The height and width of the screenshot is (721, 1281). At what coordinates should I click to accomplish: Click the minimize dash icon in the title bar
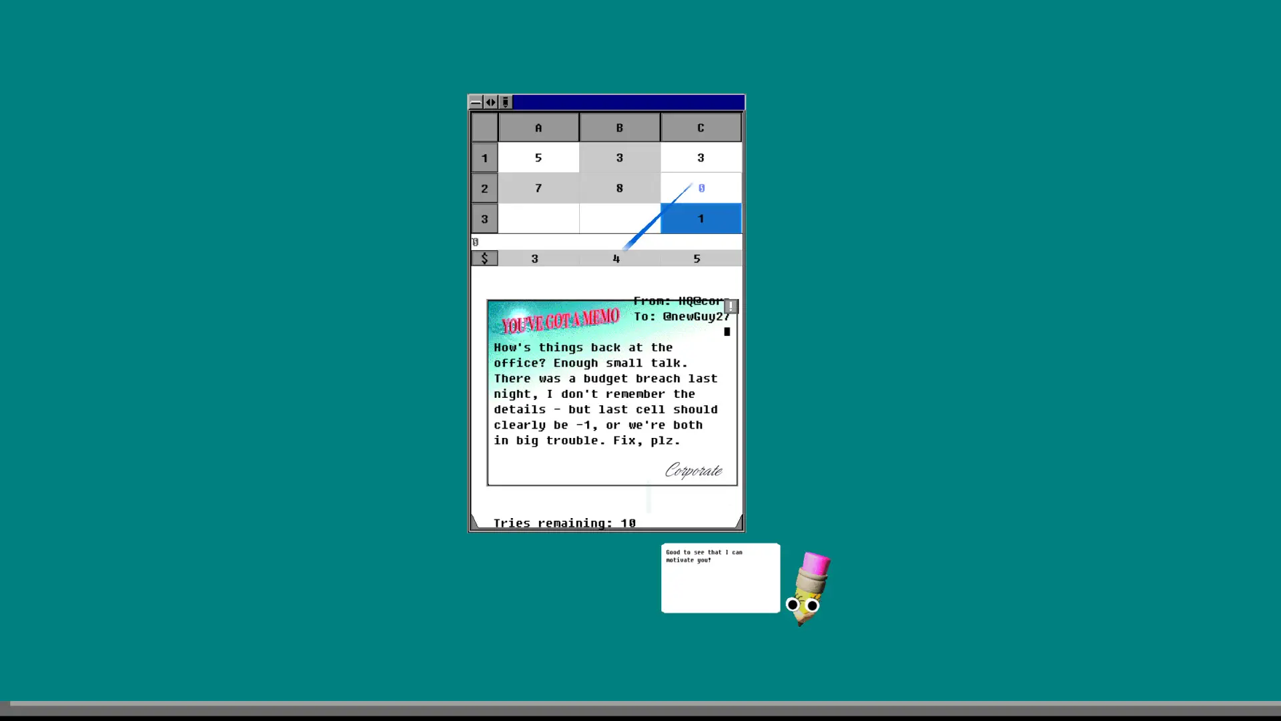476,102
